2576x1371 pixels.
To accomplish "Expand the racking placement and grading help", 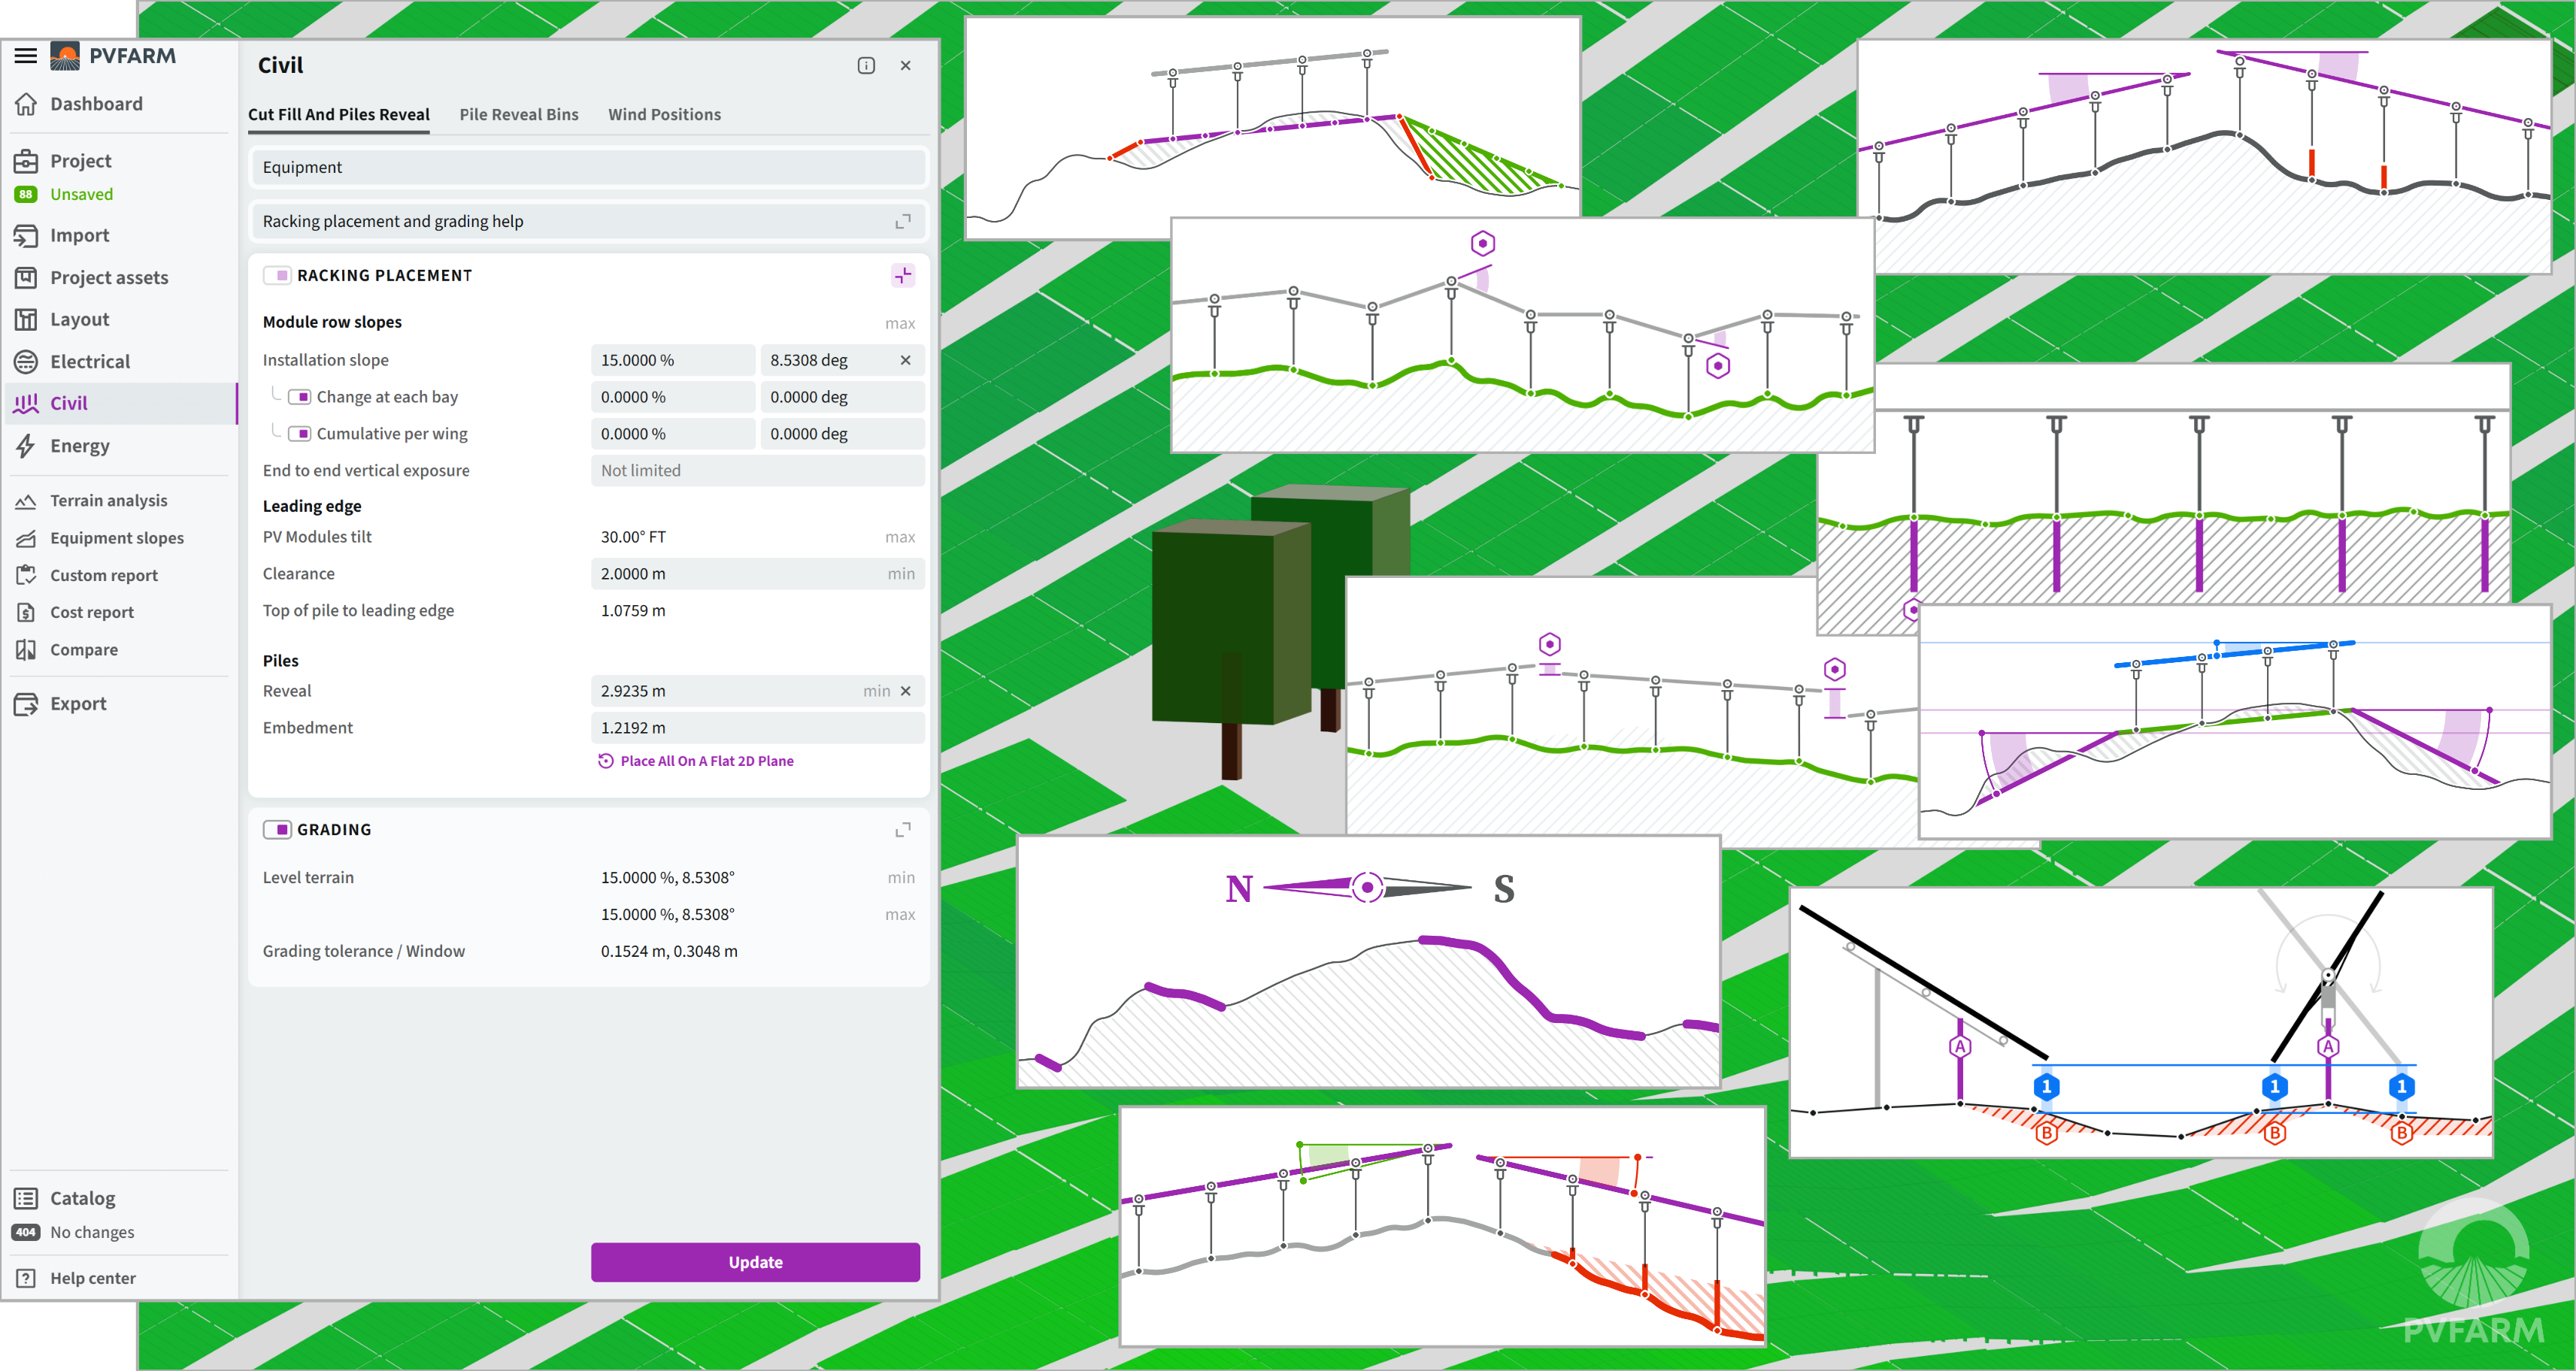I will (x=902, y=222).
